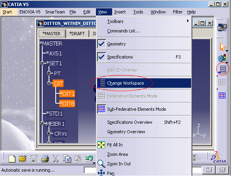Image resolution: width=231 pixels, height=176 pixels.
Task: Open dropdown arrow under Select tool
Action: [x=227, y=51]
